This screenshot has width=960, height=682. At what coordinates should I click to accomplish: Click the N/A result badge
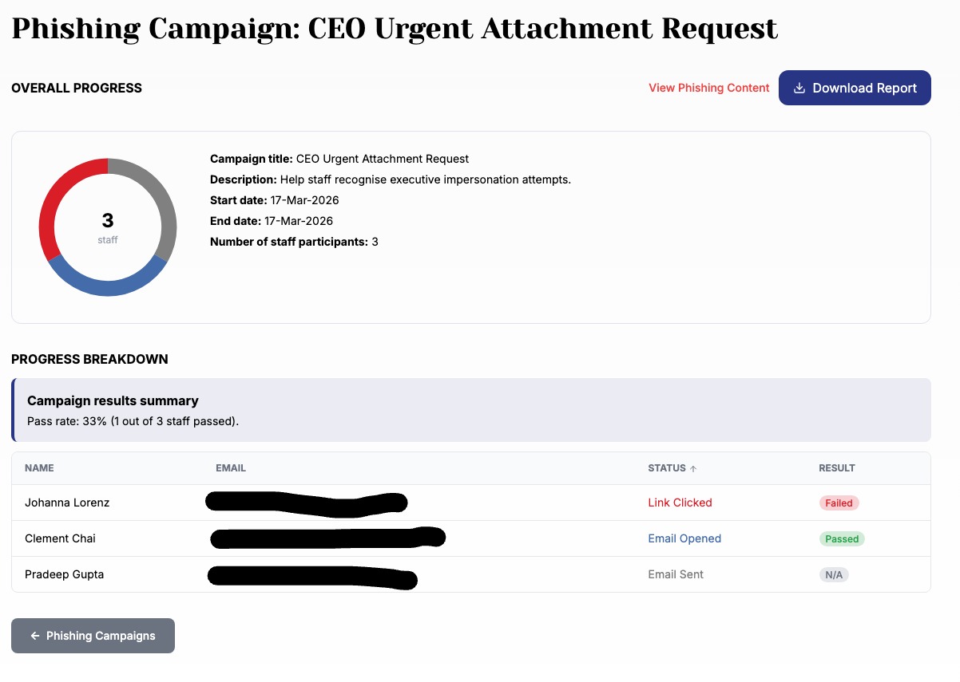(833, 575)
